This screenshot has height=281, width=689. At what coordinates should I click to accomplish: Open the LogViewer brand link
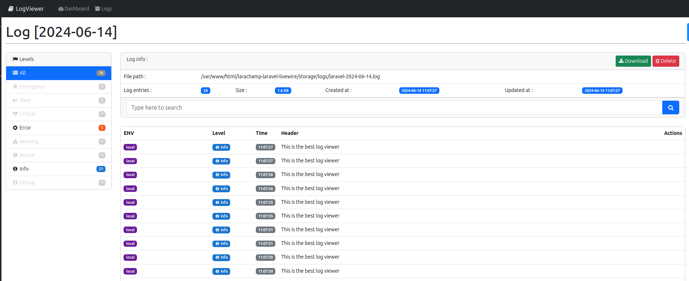point(26,9)
